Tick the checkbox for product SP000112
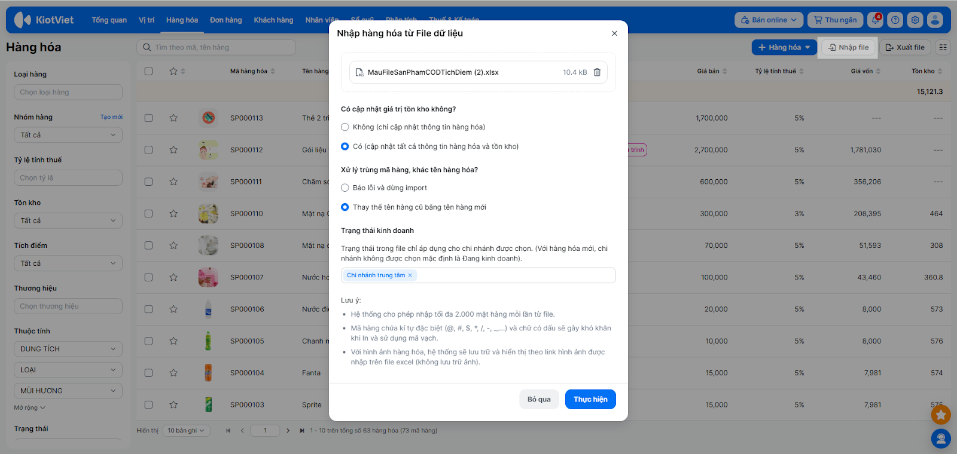Screen dimensions: 957x454 [148, 150]
